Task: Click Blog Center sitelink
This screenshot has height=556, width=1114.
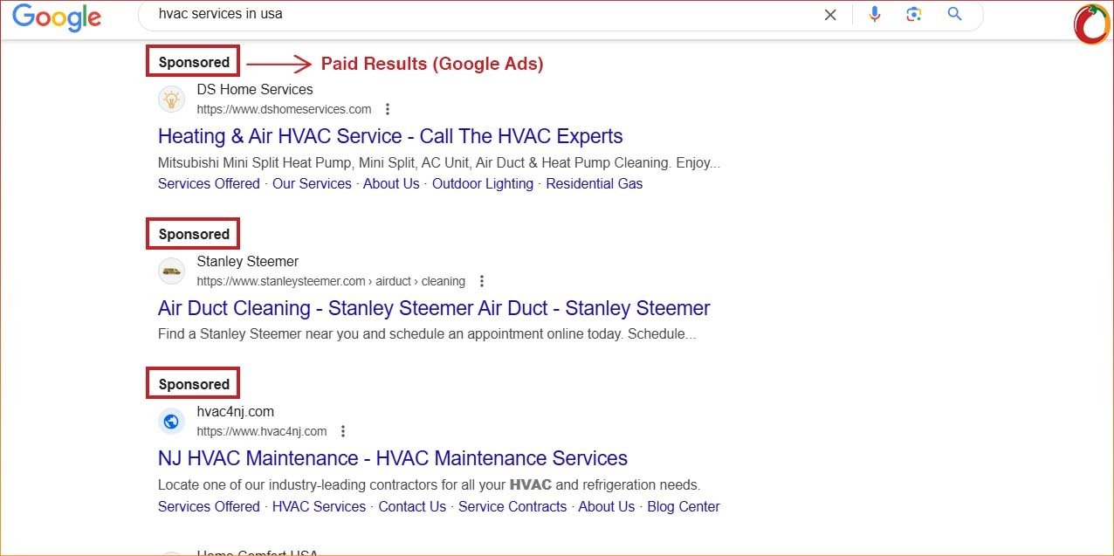Action: [683, 506]
